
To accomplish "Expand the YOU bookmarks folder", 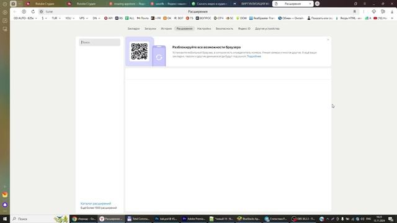I will [x=69, y=18].
